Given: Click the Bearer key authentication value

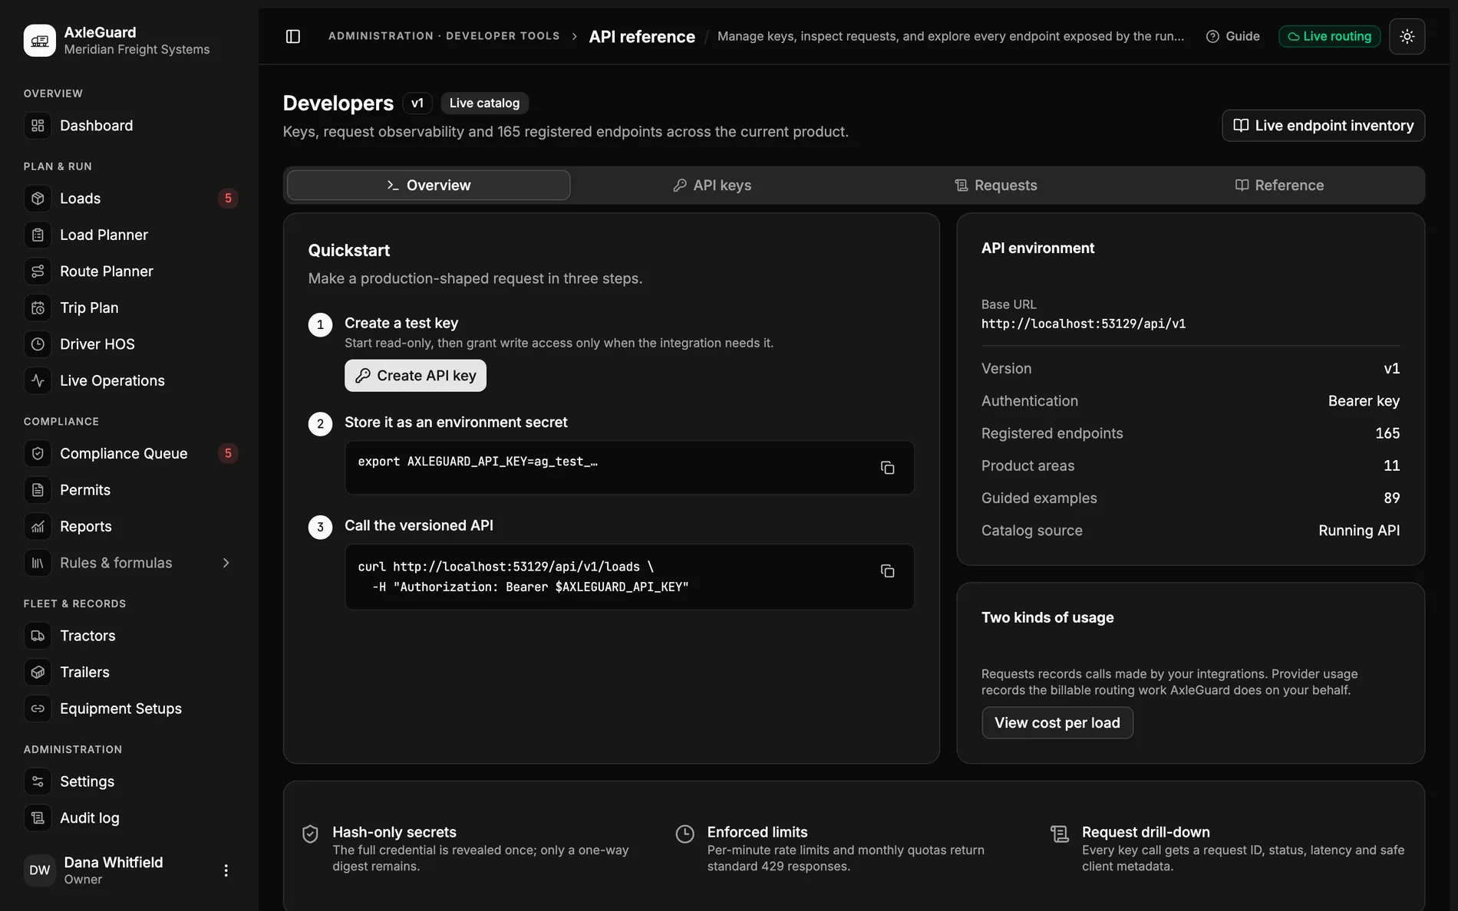Looking at the screenshot, I should [1364, 401].
